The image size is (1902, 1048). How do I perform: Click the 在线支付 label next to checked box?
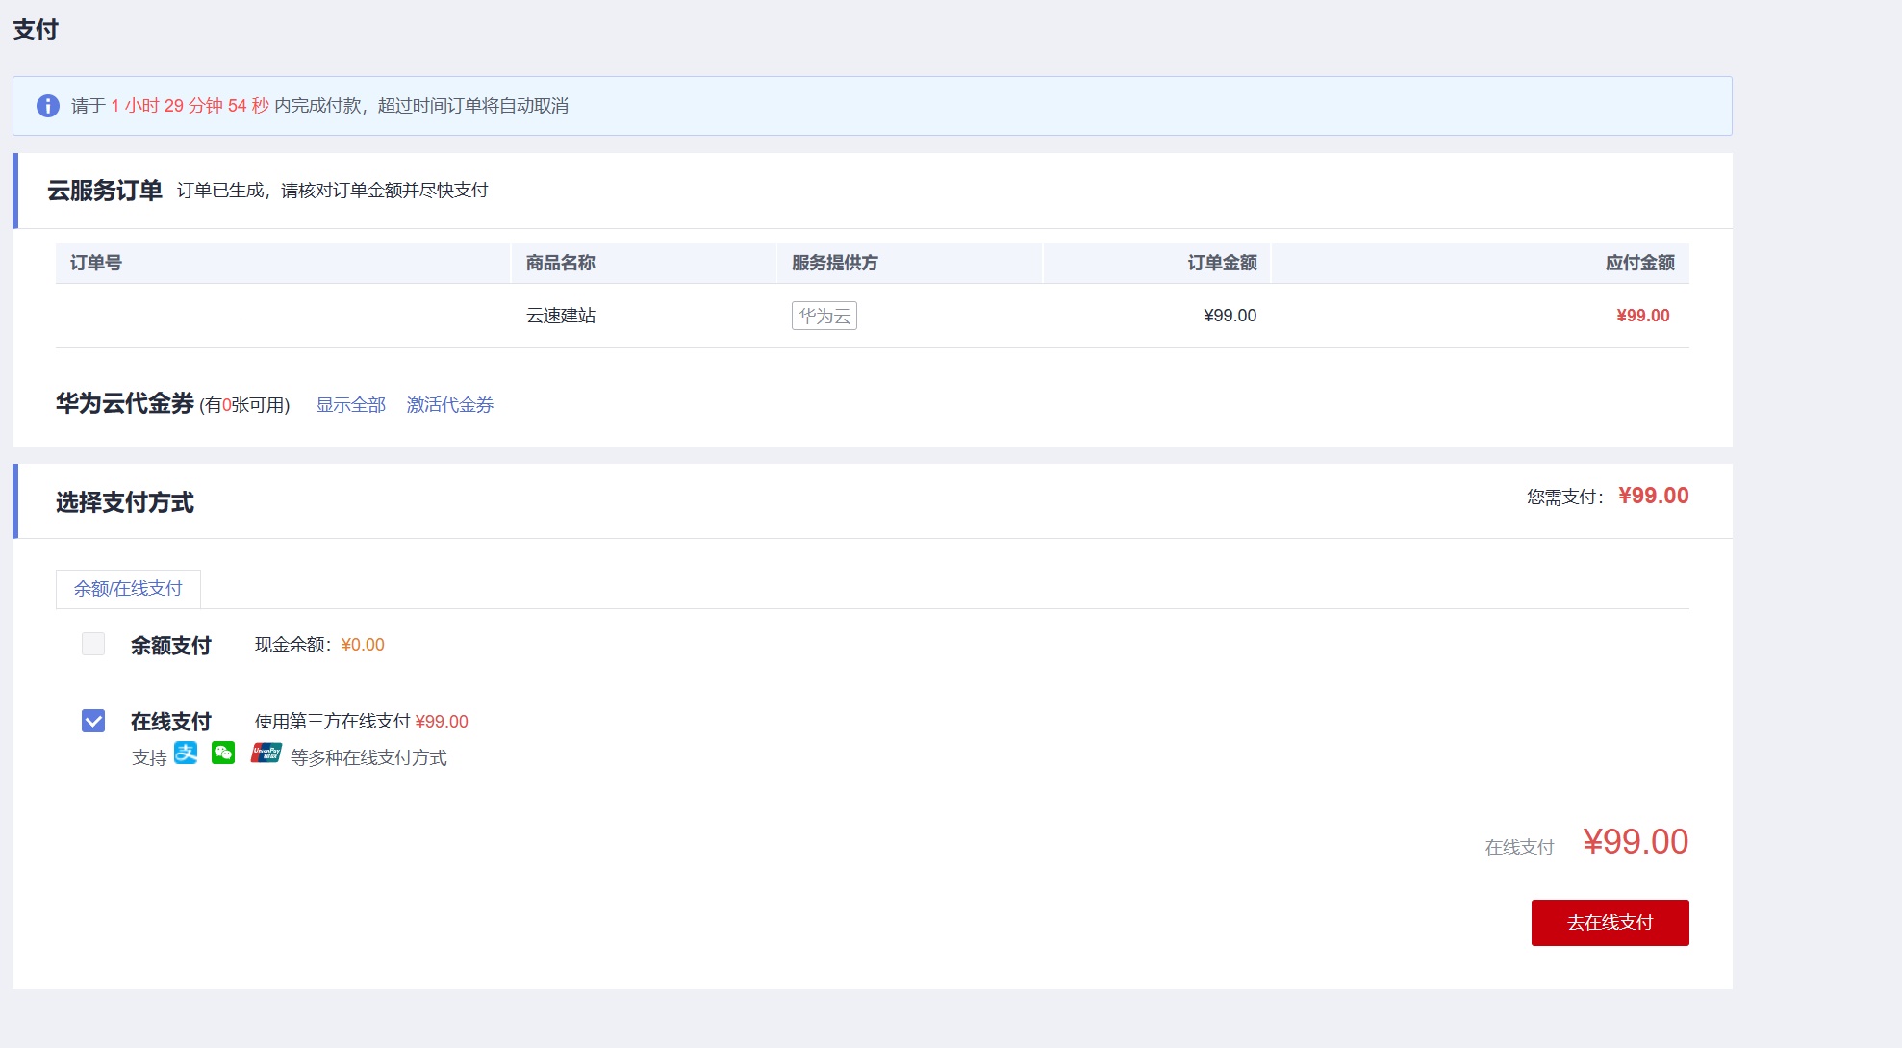[171, 722]
